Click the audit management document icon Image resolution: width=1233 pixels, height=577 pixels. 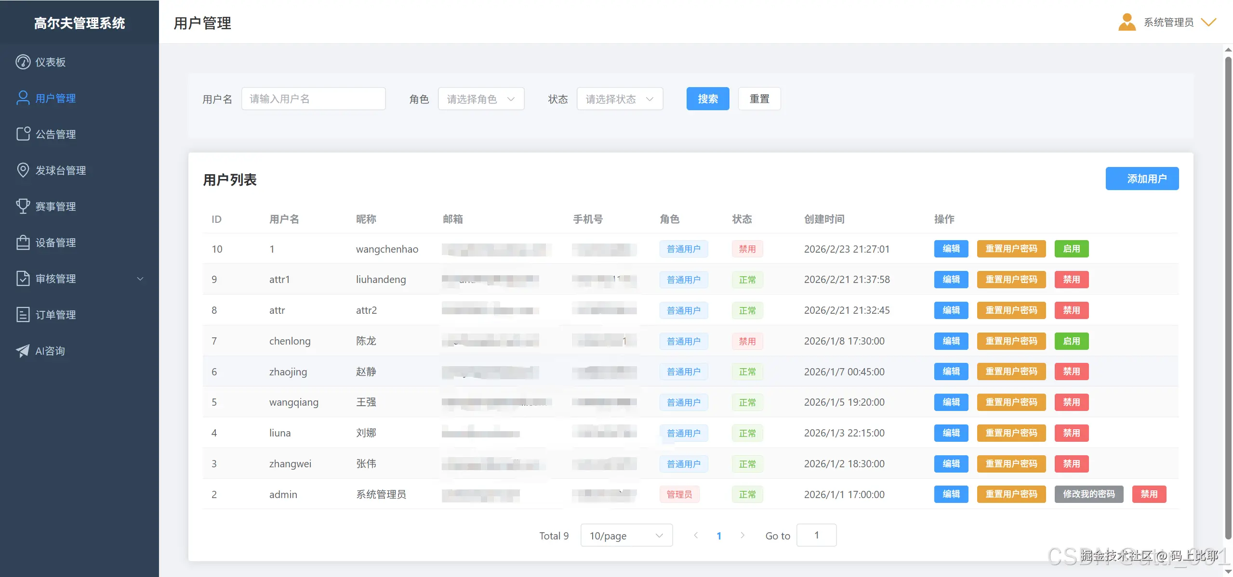pyautogui.click(x=23, y=278)
